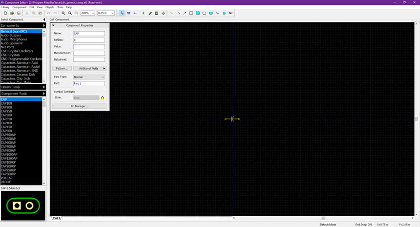Open the Component menu
Viewport: 420px width, 227px height.
[x=20, y=7]
